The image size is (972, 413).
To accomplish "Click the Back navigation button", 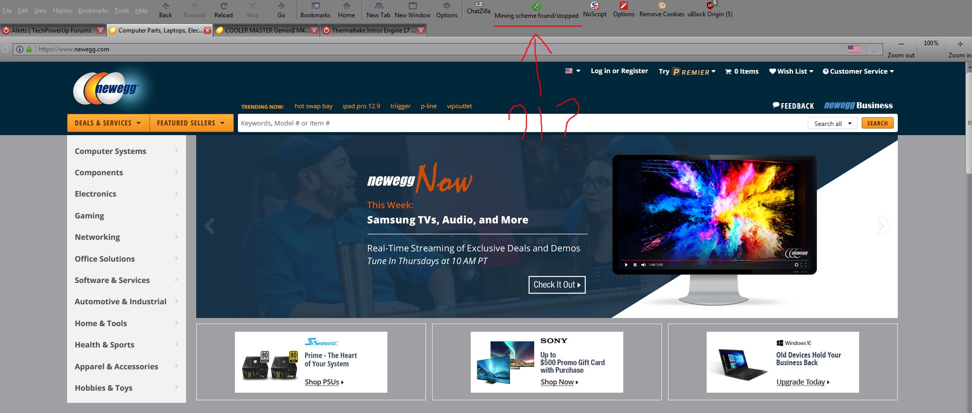I will [x=166, y=10].
